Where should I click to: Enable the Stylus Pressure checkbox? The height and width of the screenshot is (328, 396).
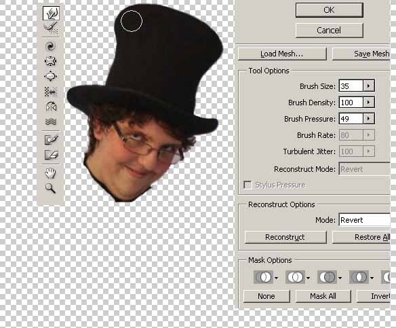[x=248, y=185]
